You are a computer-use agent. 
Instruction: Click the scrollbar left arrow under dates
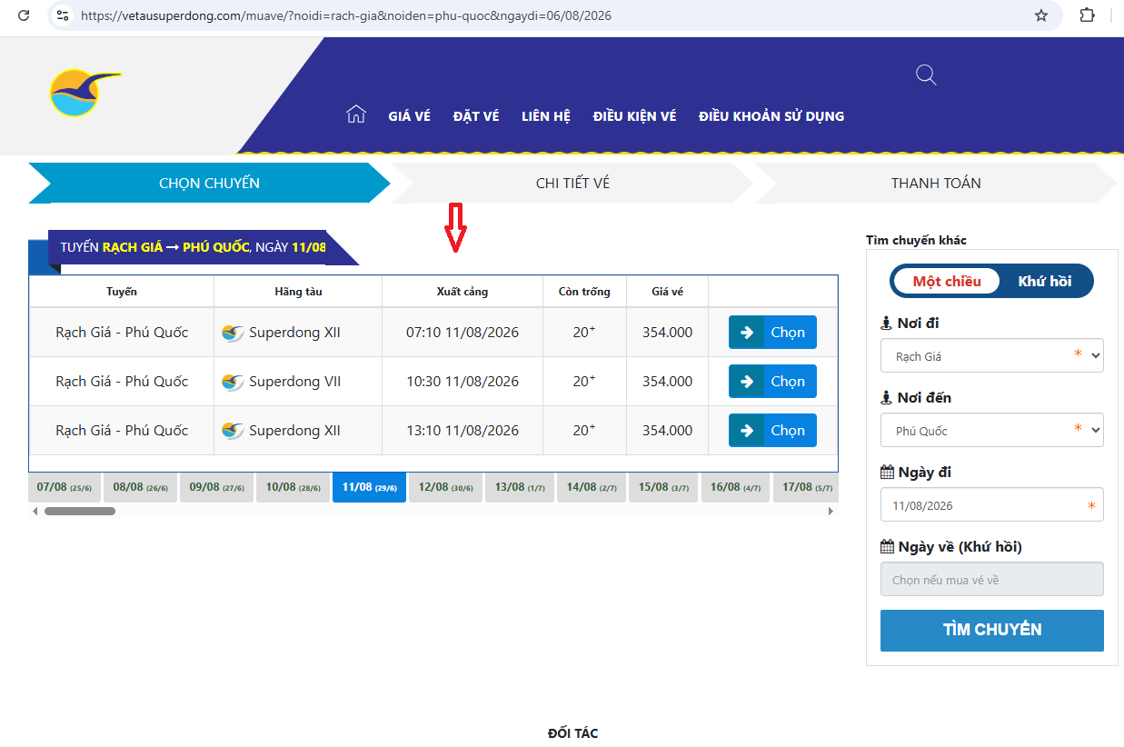35,512
